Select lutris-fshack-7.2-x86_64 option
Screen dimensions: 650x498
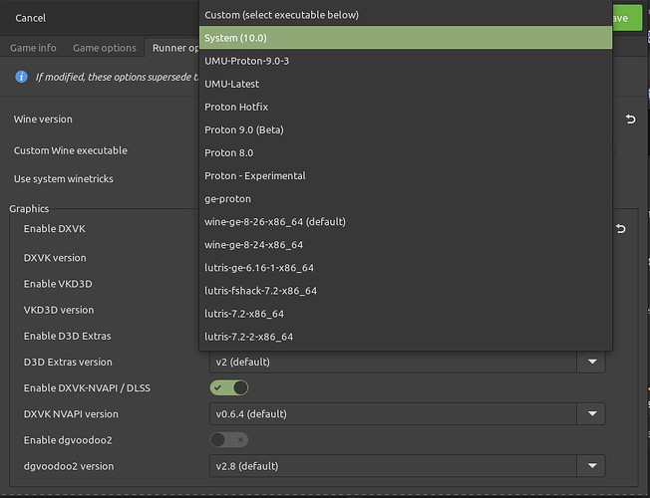(406, 291)
